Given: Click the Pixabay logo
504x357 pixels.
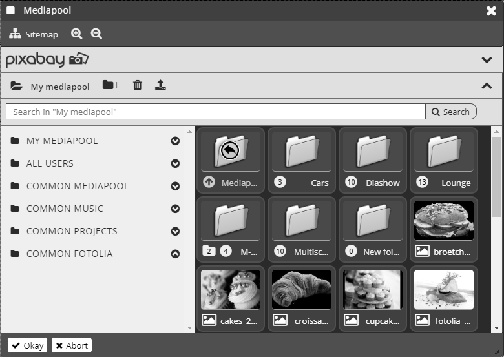Looking at the screenshot, I should (47, 59).
